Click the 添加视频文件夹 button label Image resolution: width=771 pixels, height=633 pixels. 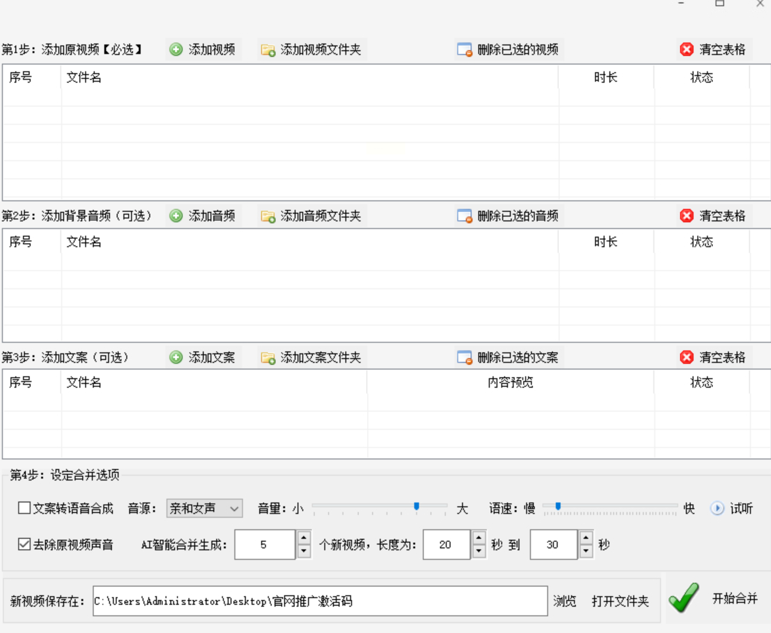click(320, 49)
